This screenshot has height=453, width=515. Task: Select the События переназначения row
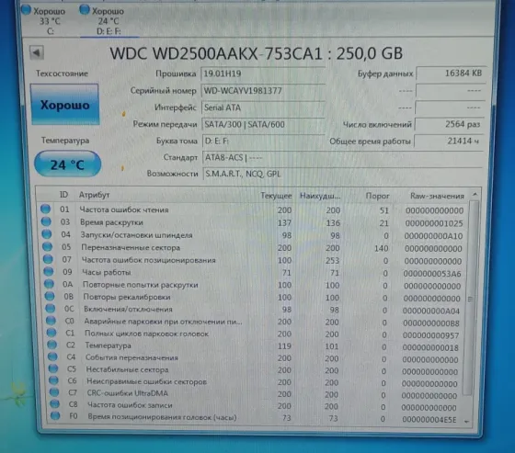pos(255,358)
